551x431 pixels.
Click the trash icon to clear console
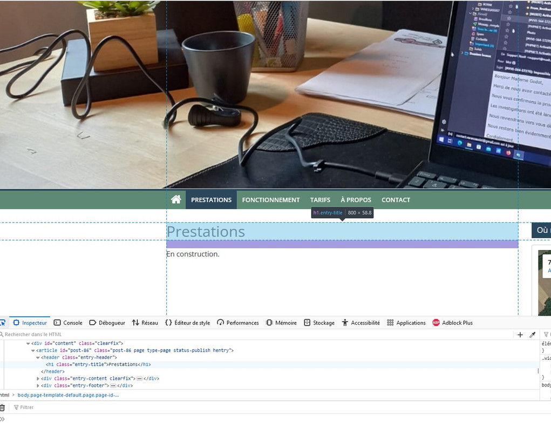click(x=3, y=407)
